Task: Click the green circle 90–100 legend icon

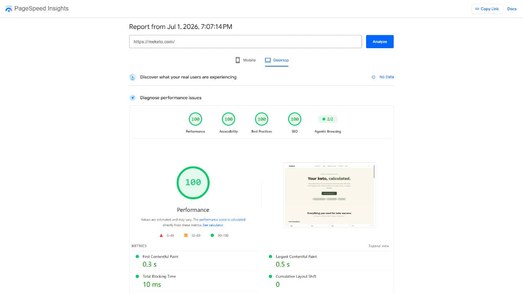Action: pyautogui.click(x=212, y=236)
